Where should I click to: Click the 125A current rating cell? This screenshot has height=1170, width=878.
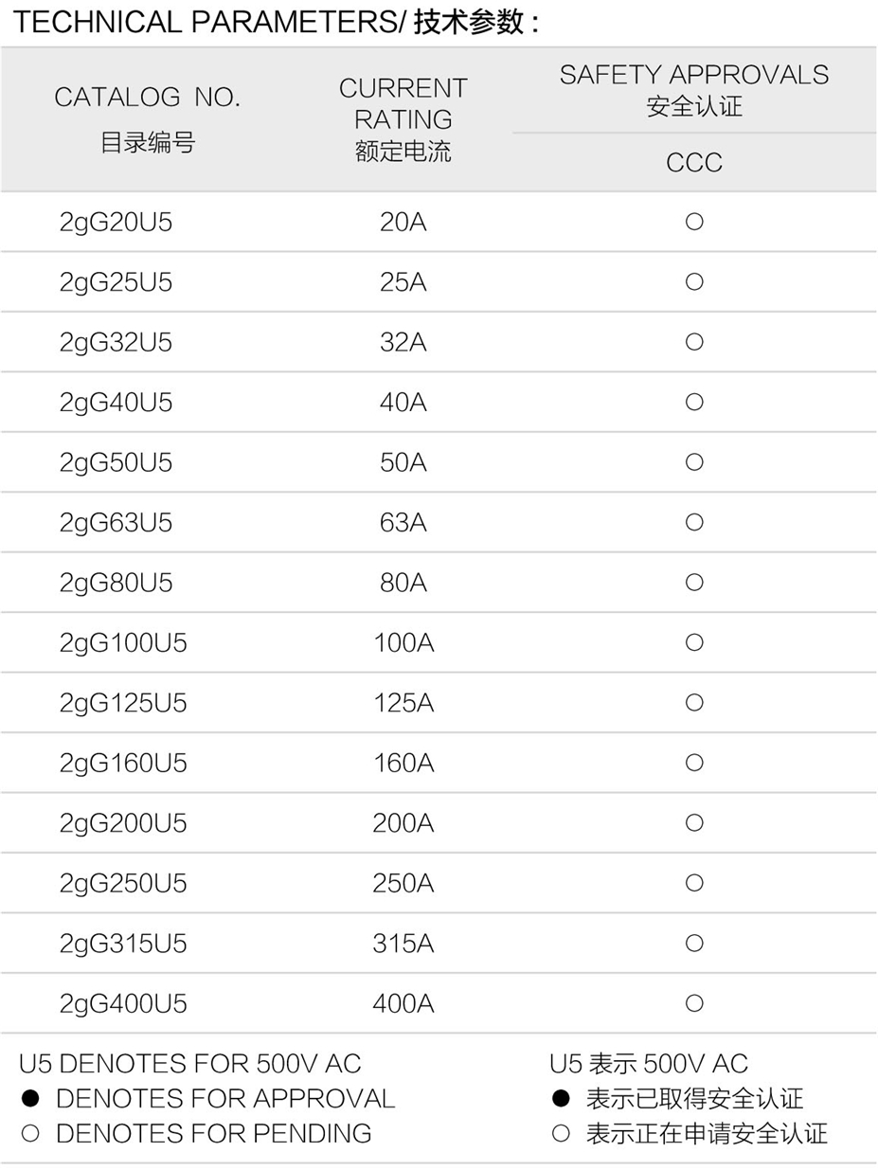click(x=403, y=703)
